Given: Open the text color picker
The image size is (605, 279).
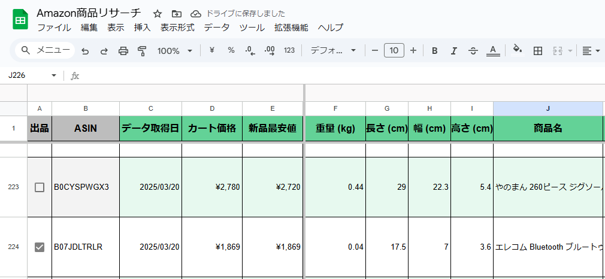Looking at the screenshot, I should tap(493, 50).
